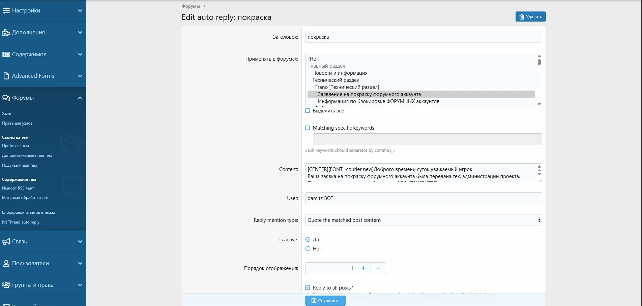This screenshot has height=306, width=642.
Task: Click the Удалить button
Action: point(530,17)
